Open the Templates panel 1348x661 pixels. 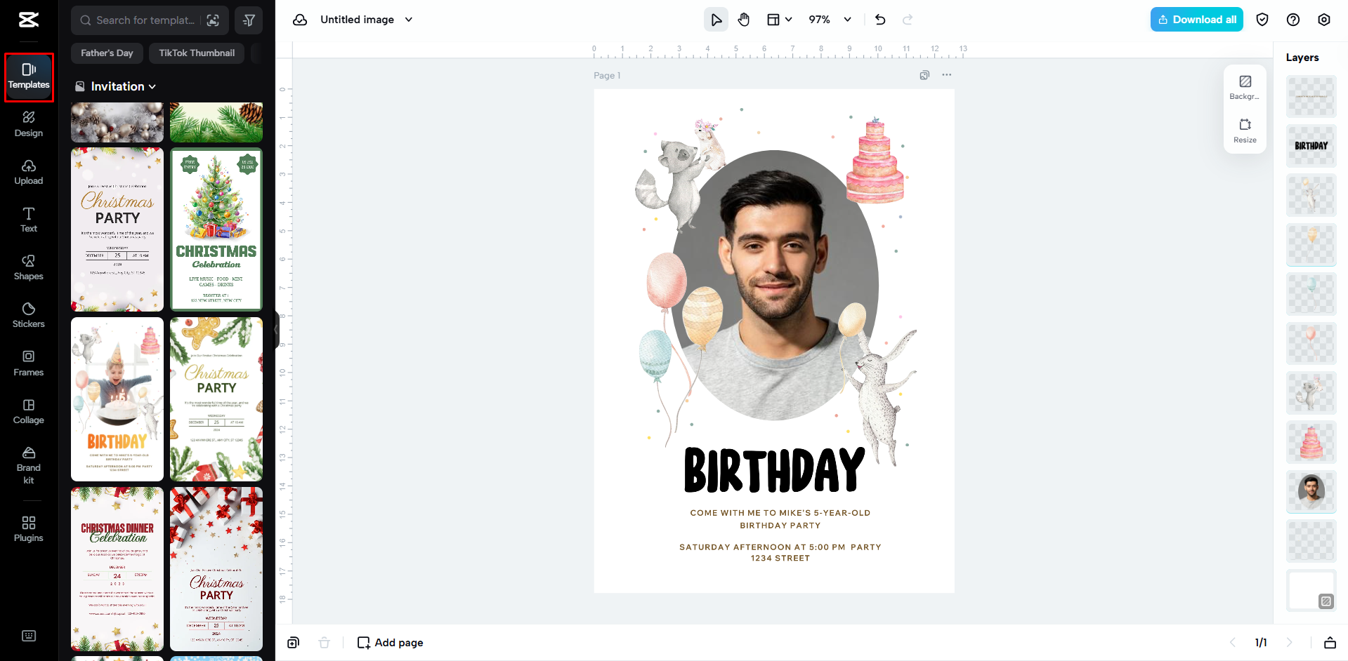28,76
